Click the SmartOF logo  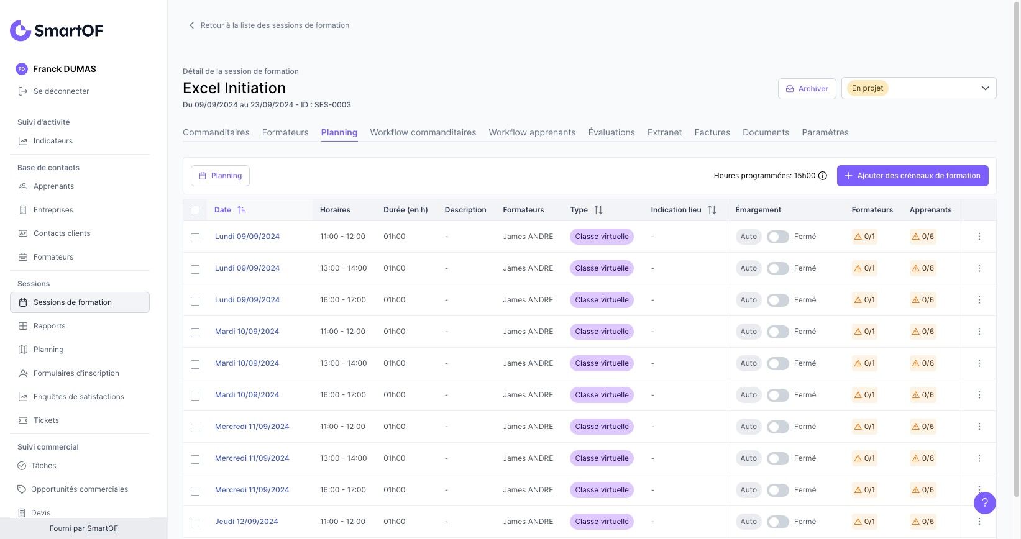pos(57,30)
